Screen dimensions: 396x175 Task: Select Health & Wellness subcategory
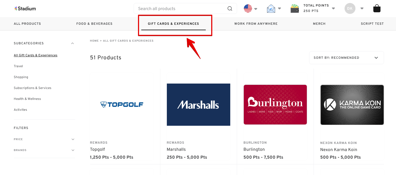27,99
